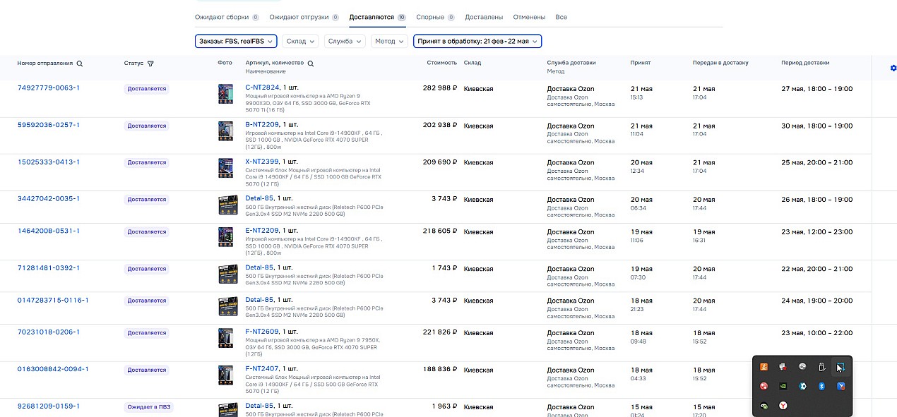Screen dimensions: 897x417
Task: Click the red circular four-squares tray icon
Action: (x=764, y=386)
